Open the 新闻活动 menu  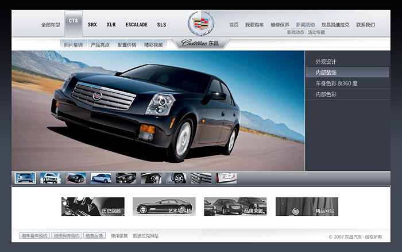coord(305,25)
